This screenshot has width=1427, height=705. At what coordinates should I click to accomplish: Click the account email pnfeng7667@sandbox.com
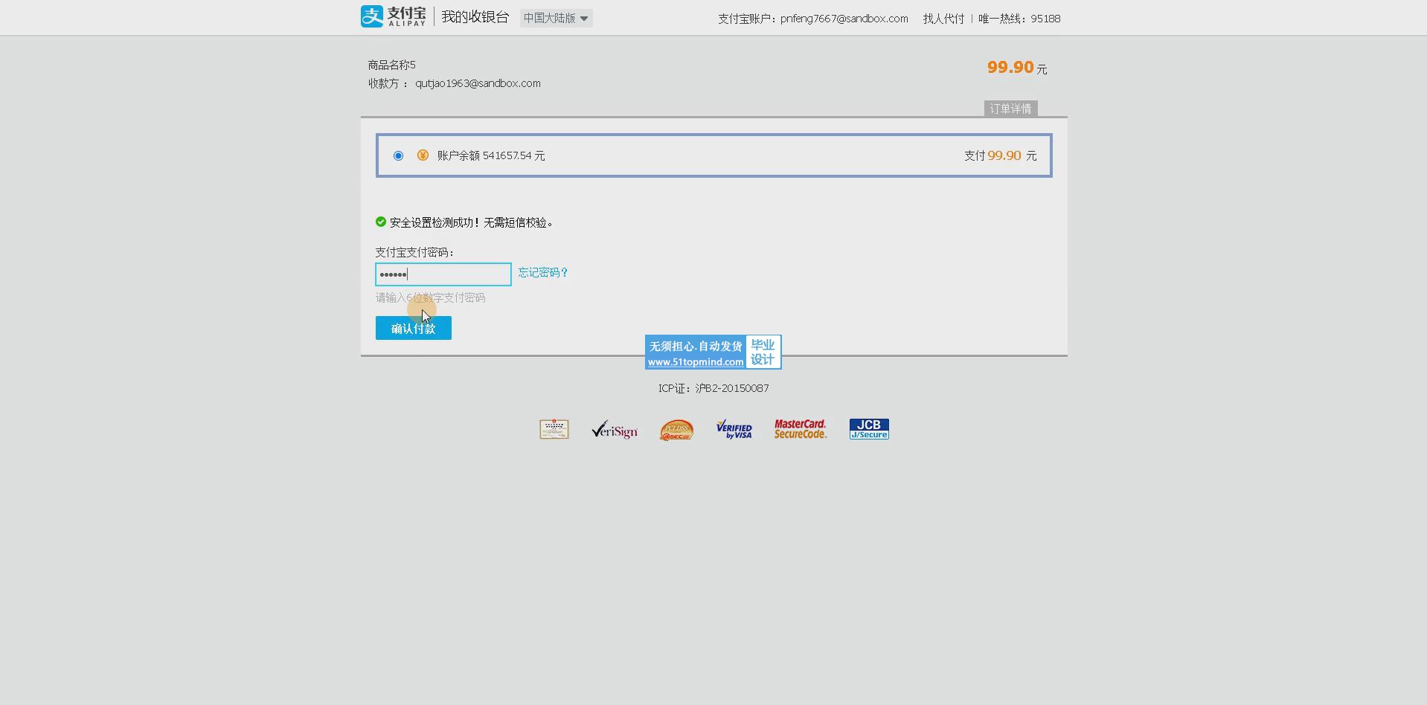(x=844, y=19)
